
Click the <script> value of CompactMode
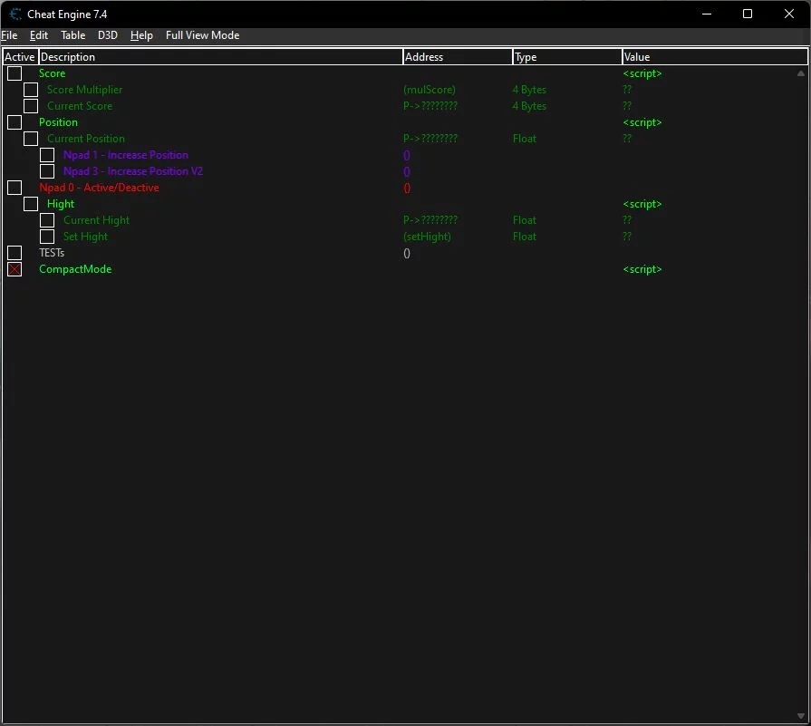[642, 269]
